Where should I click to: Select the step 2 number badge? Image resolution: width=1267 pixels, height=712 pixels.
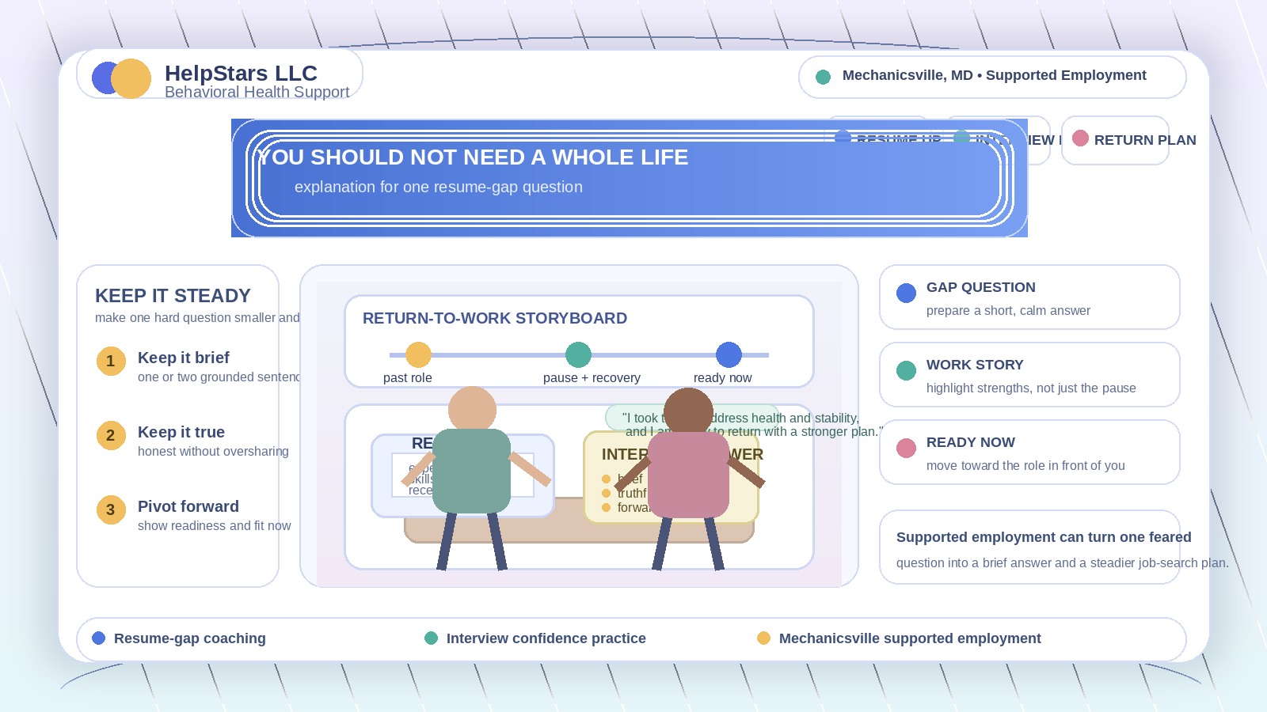[x=111, y=435]
